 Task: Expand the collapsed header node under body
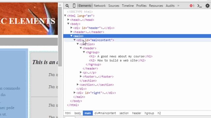tap(72, 32)
